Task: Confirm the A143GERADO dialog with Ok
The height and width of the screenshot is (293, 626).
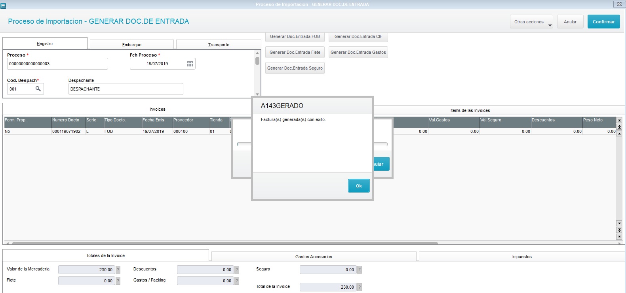Action: 359,186
